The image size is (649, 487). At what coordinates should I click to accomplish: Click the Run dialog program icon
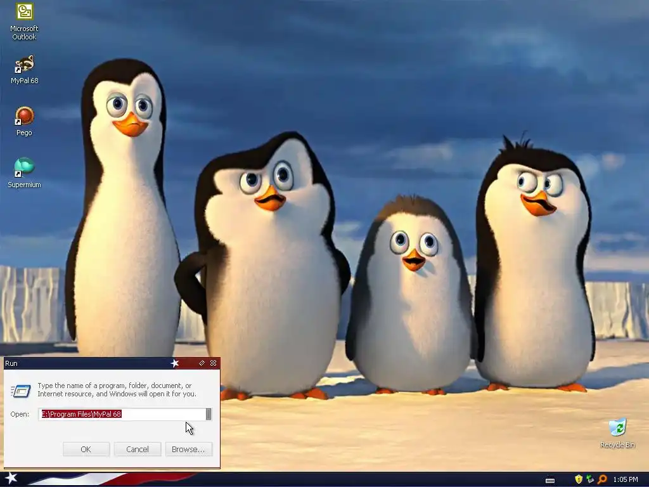[21, 391]
